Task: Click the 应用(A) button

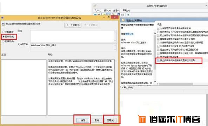Action: [110, 120]
